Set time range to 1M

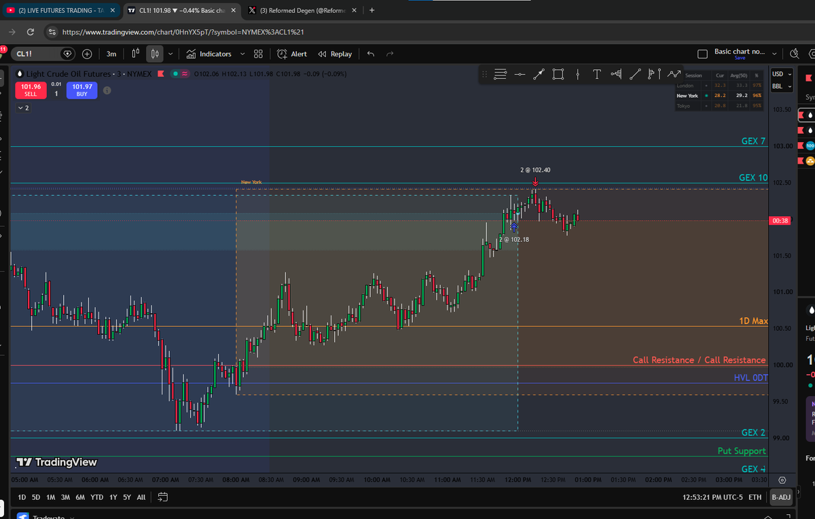pyautogui.click(x=51, y=497)
